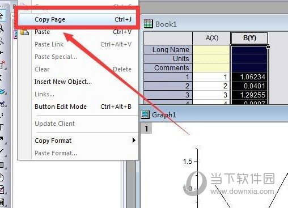Screen dimensions: 288x208
Task: Select the Arrow tool in the left toolbar
Action: pyautogui.click(x=2, y=139)
